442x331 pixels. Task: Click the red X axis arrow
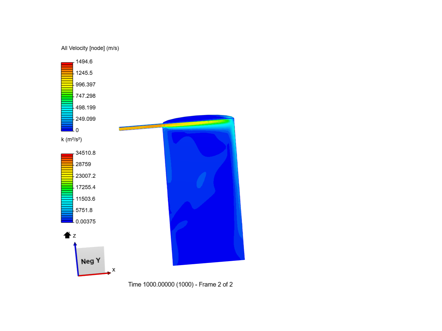[95, 274]
